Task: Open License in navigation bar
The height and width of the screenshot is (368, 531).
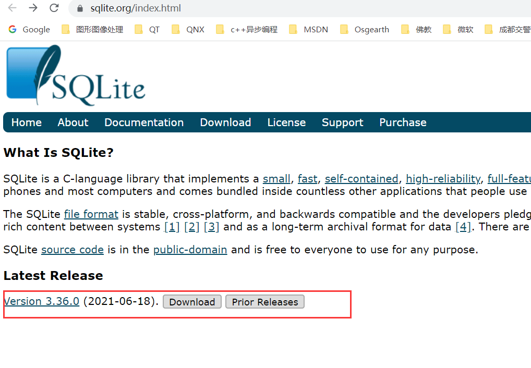Action: pos(286,122)
